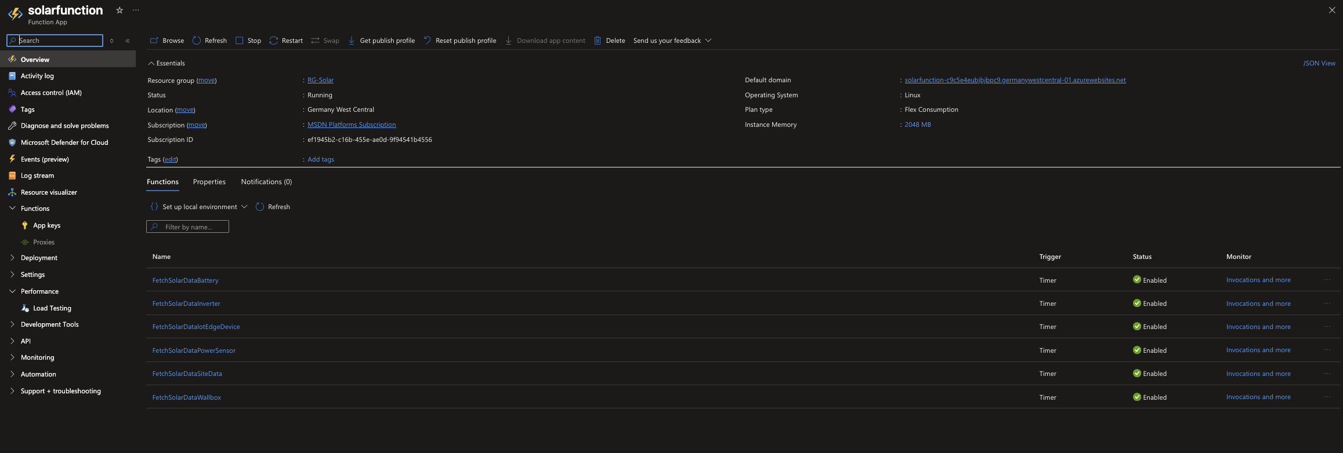The image size is (1343, 453).
Task: Collapse the Essentials section
Action: (151, 63)
